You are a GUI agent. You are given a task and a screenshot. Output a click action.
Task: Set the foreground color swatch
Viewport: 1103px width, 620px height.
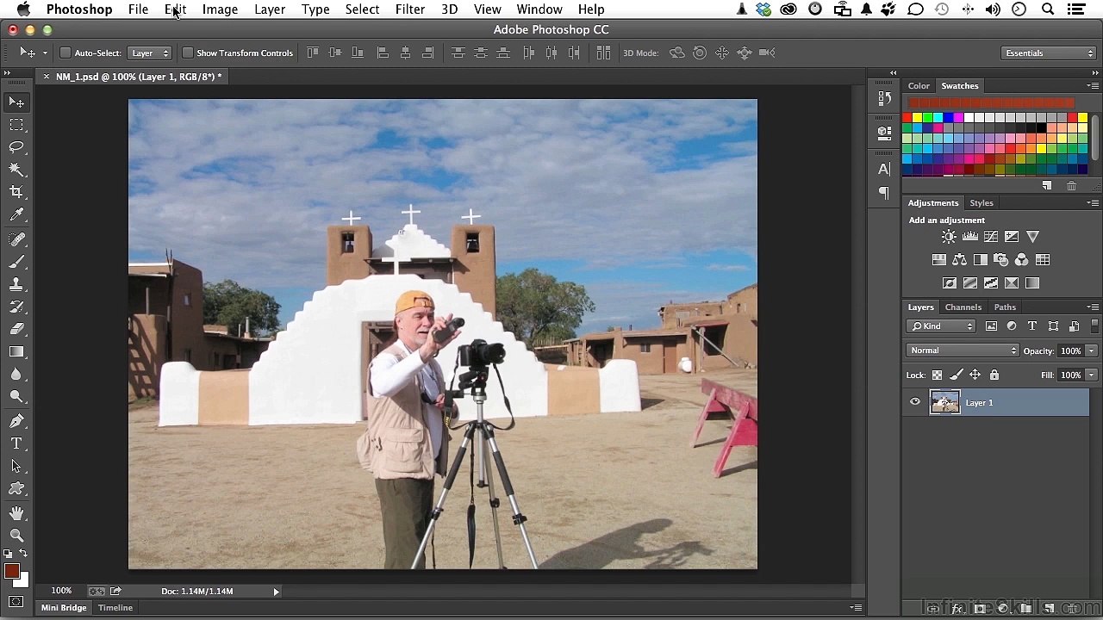[11, 572]
